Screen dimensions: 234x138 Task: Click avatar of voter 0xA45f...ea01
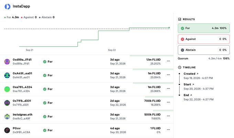coord(7,75)
